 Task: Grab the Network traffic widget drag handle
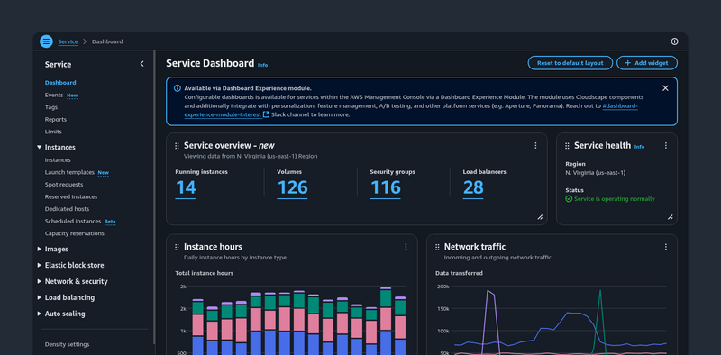[437, 248]
